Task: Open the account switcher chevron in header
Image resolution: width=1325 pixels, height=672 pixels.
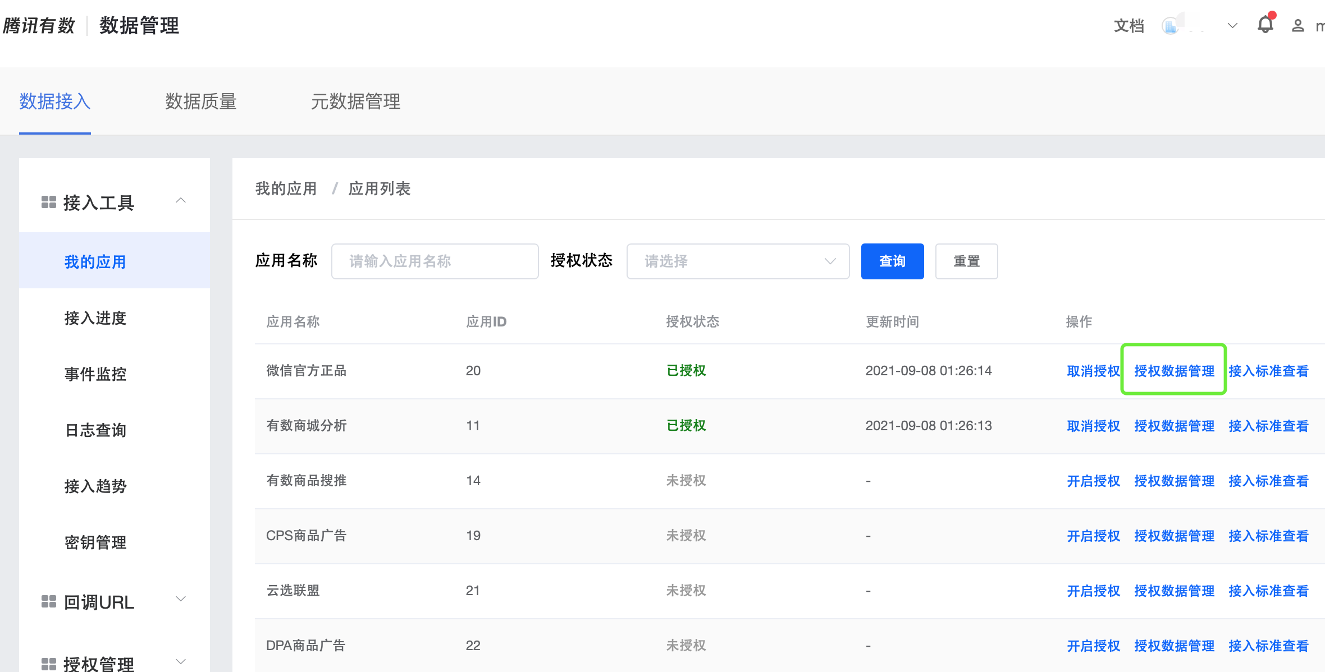Action: pyautogui.click(x=1232, y=26)
